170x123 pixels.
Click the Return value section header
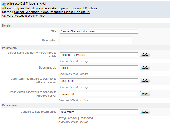pos(10,105)
